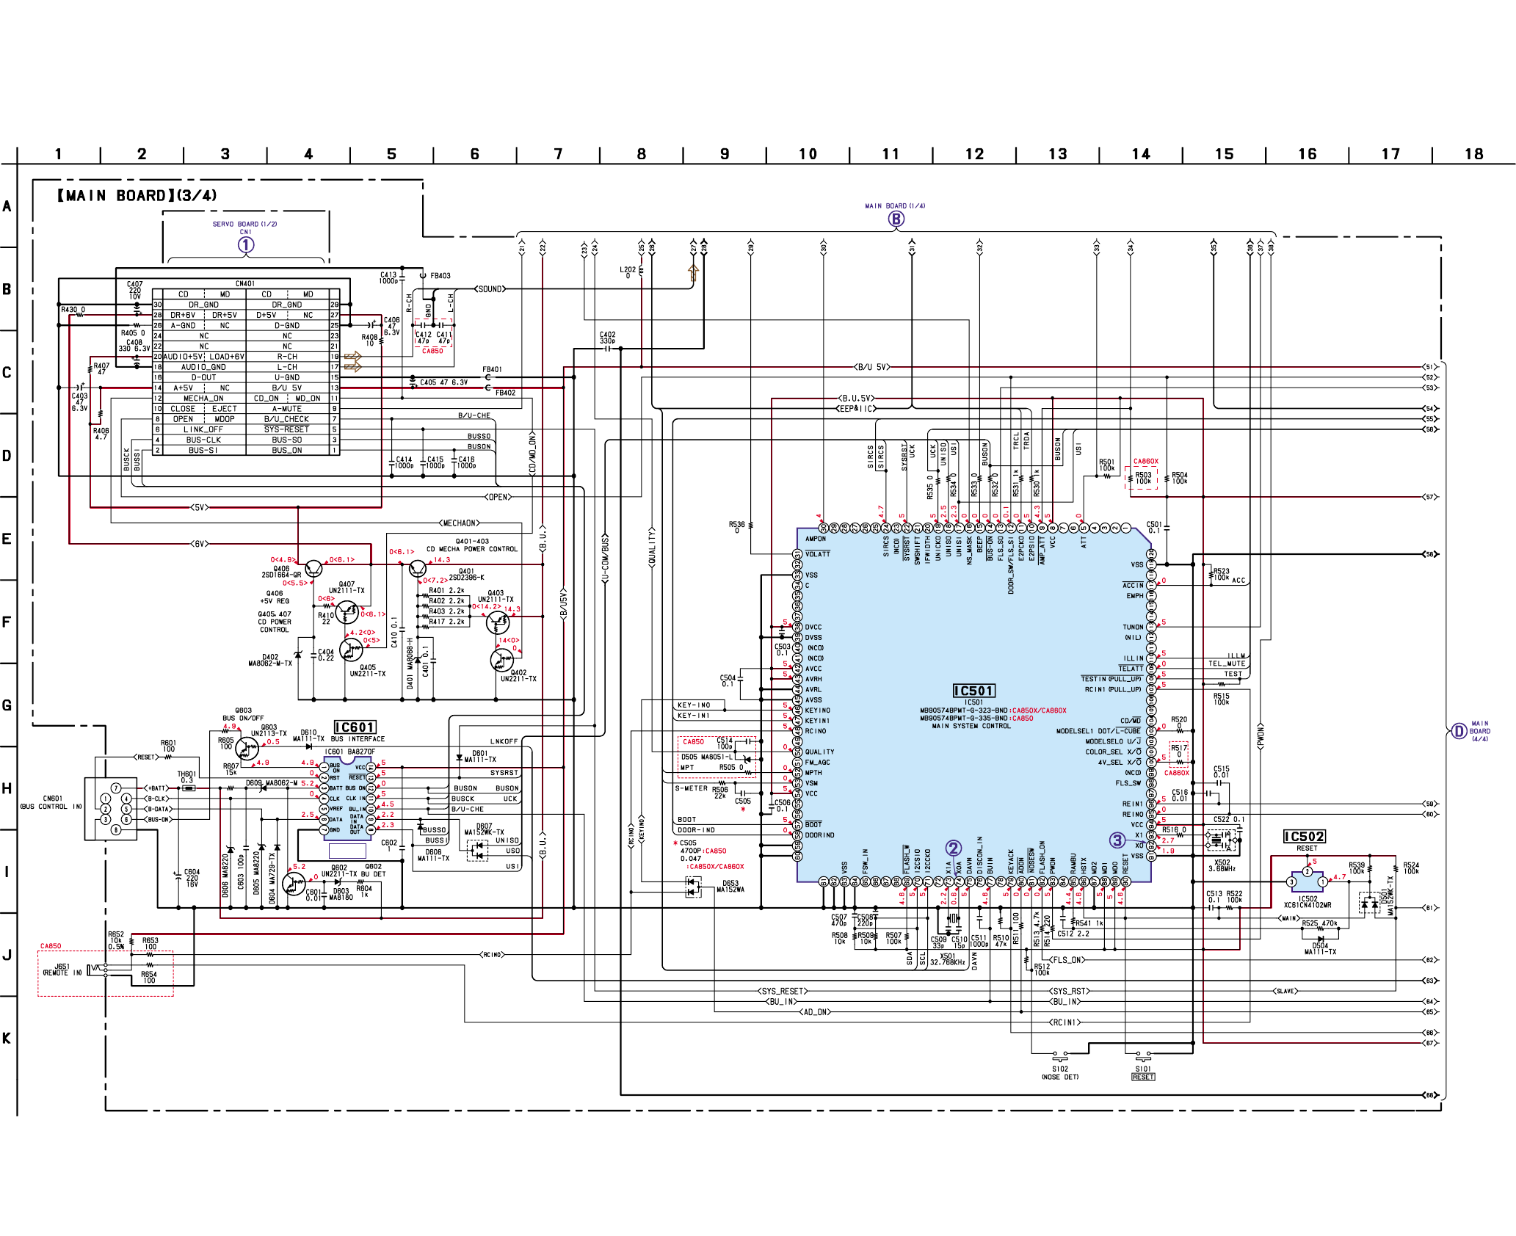This screenshot has height=1236, width=1516.
Task: Click column number 10 in top ruler
Action: click(x=808, y=154)
